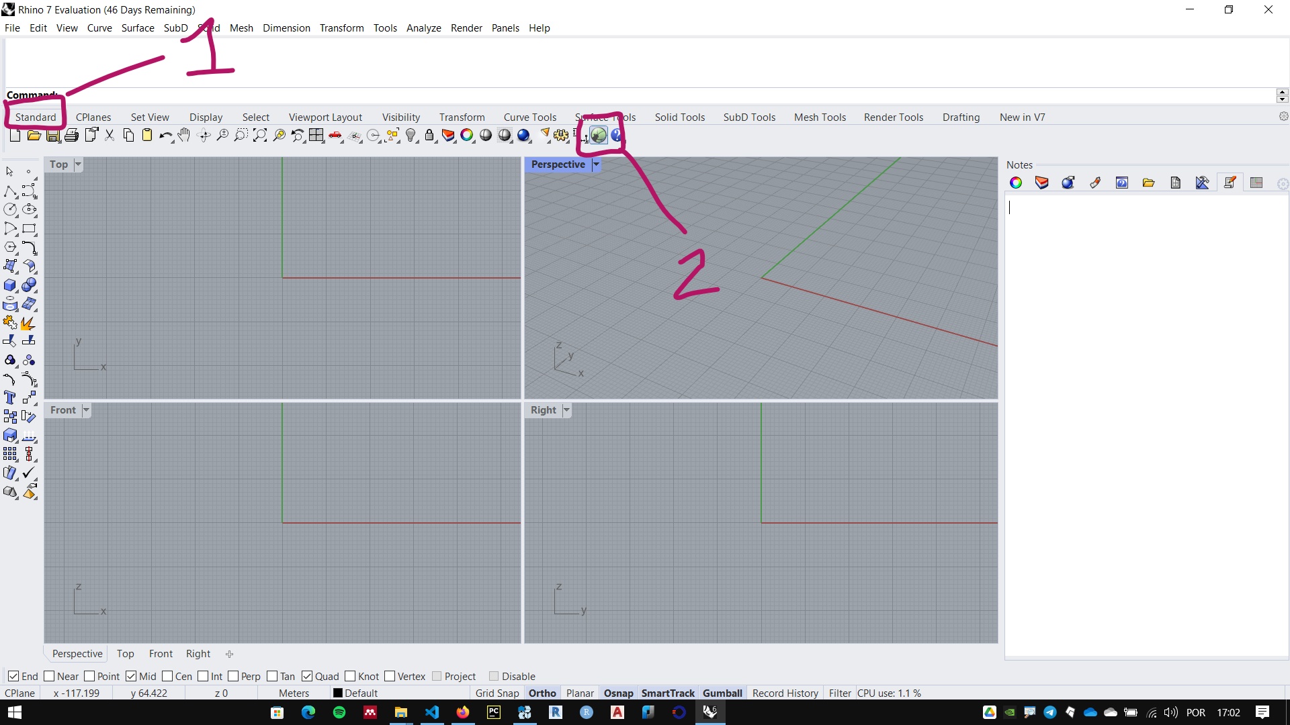Open the Right viewport dropdown arrow

(x=566, y=410)
